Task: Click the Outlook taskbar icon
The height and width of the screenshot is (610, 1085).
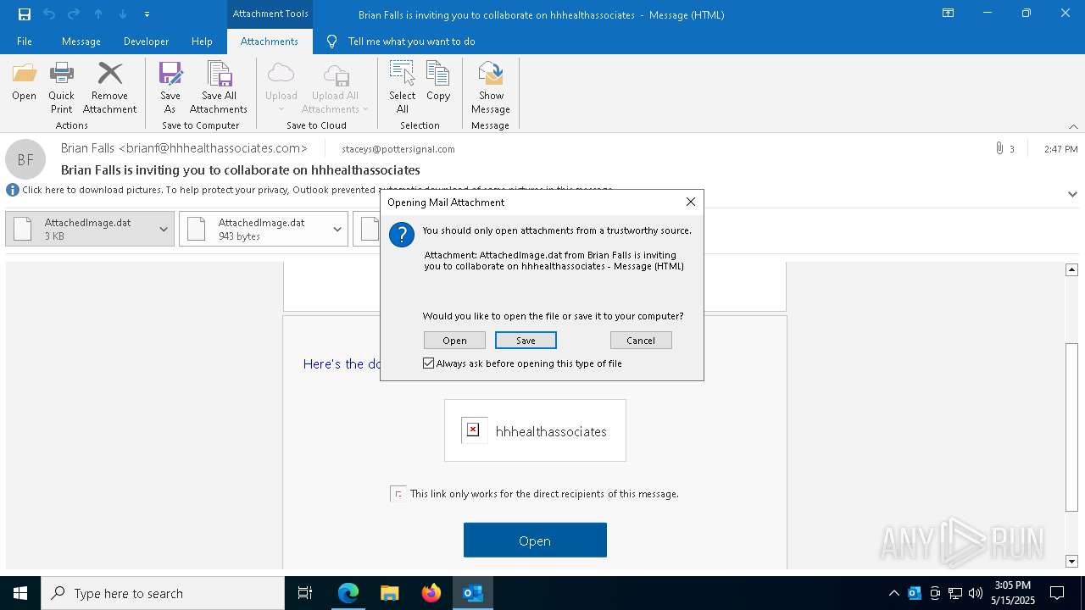Action: (473, 593)
